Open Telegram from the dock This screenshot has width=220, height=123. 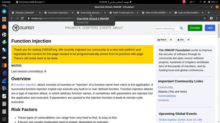pos(4,11)
